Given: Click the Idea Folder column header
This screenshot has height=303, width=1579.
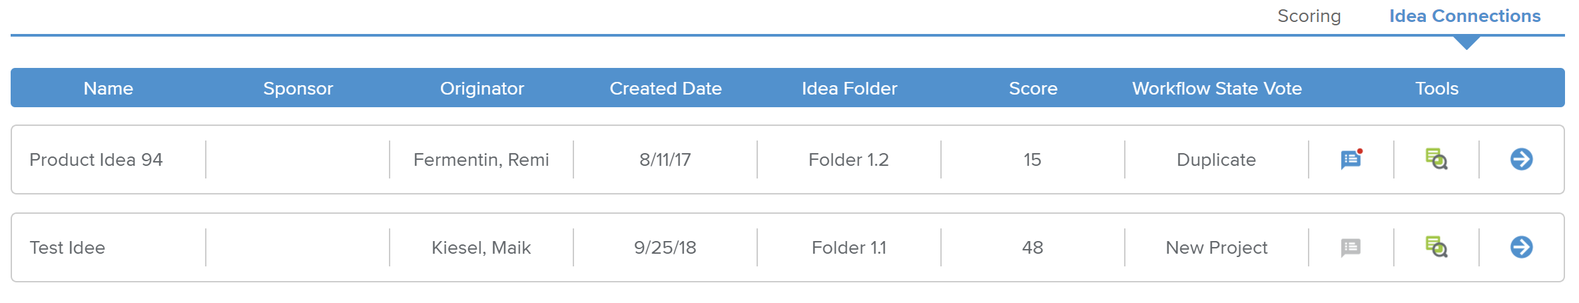Looking at the screenshot, I should tap(849, 89).
